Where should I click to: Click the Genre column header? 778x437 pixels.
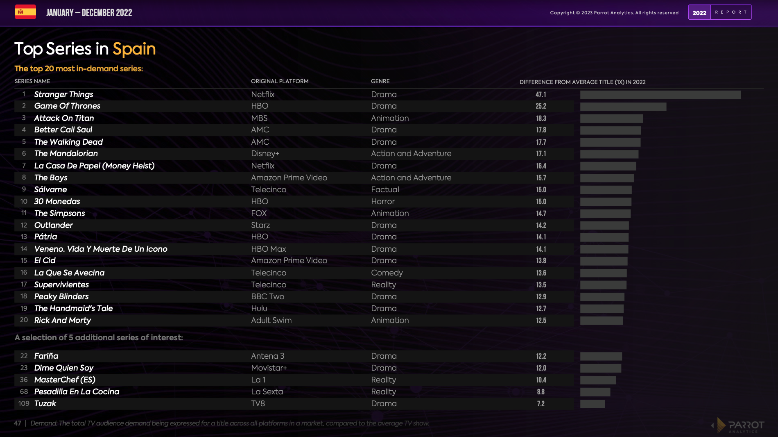click(380, 81)
